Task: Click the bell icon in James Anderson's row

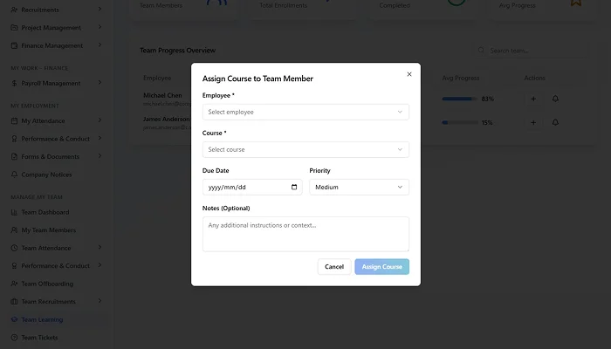Action: [x=555, y=122]
